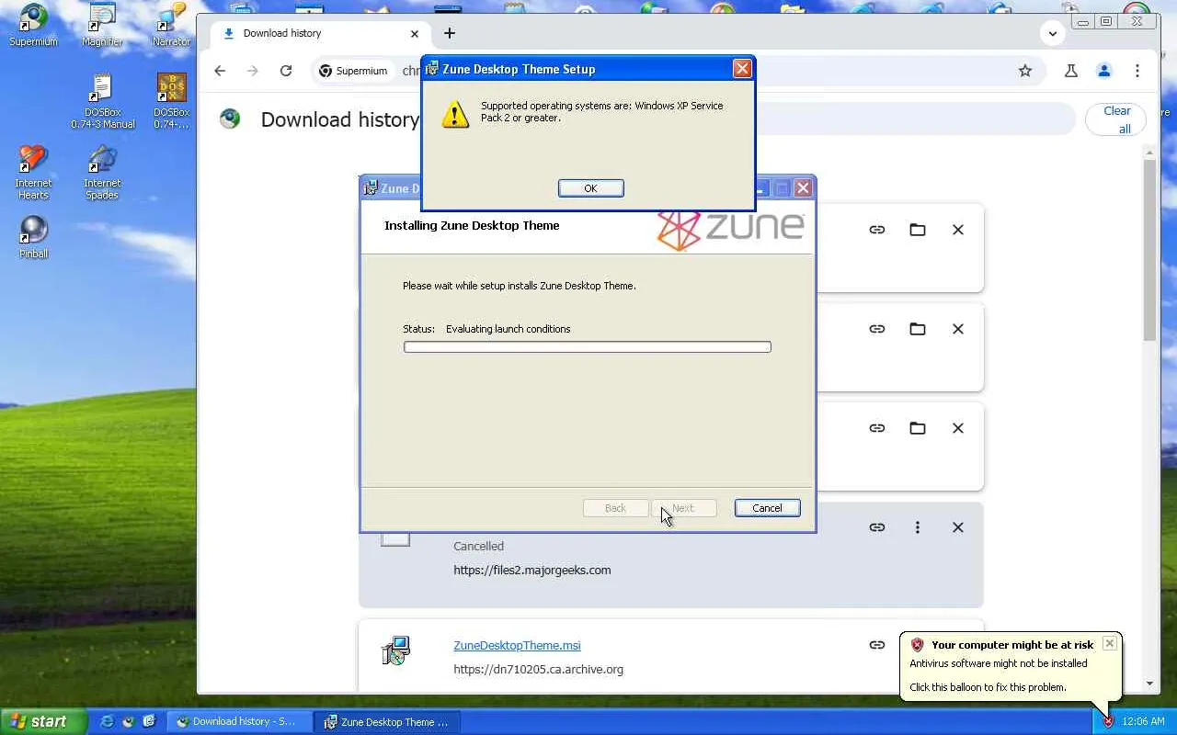Image resolution: width=1177 pixels, height=735 pixels.
Task: Copy link of the topmost download entry
Action: [877, 230]
